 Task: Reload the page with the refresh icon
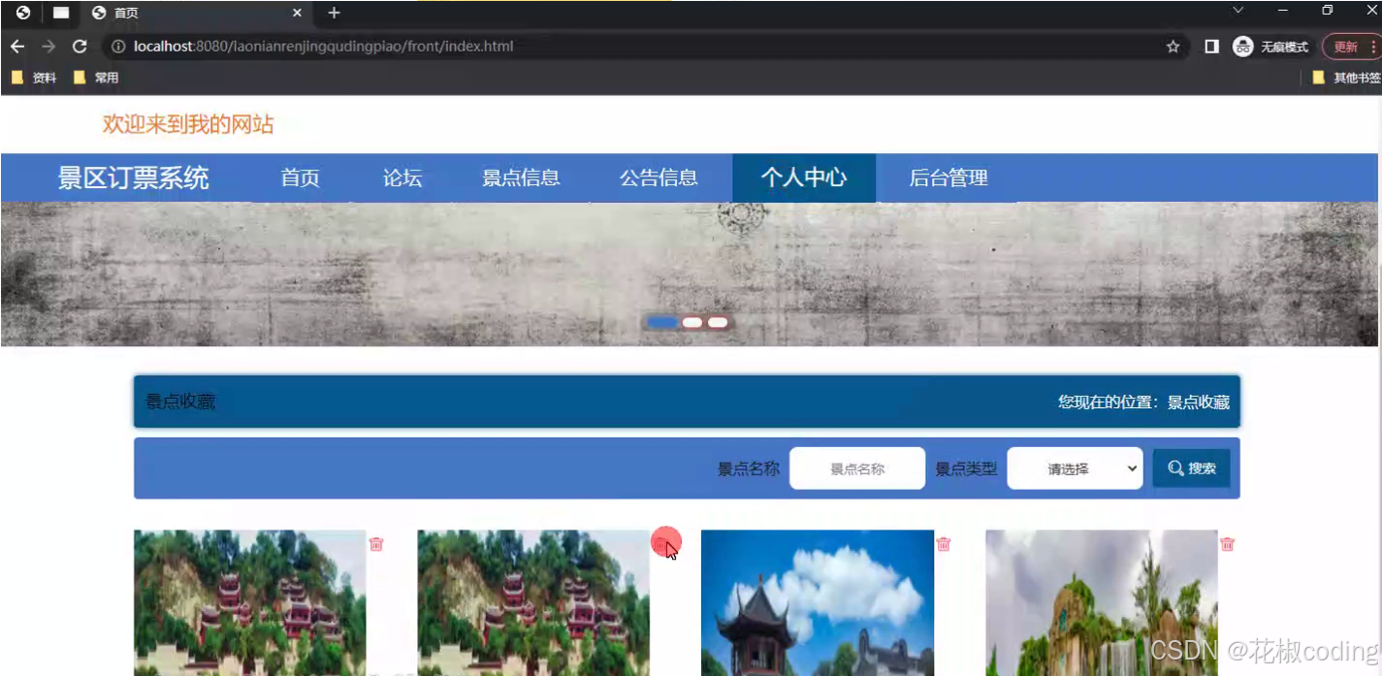(x=80, y=46)
